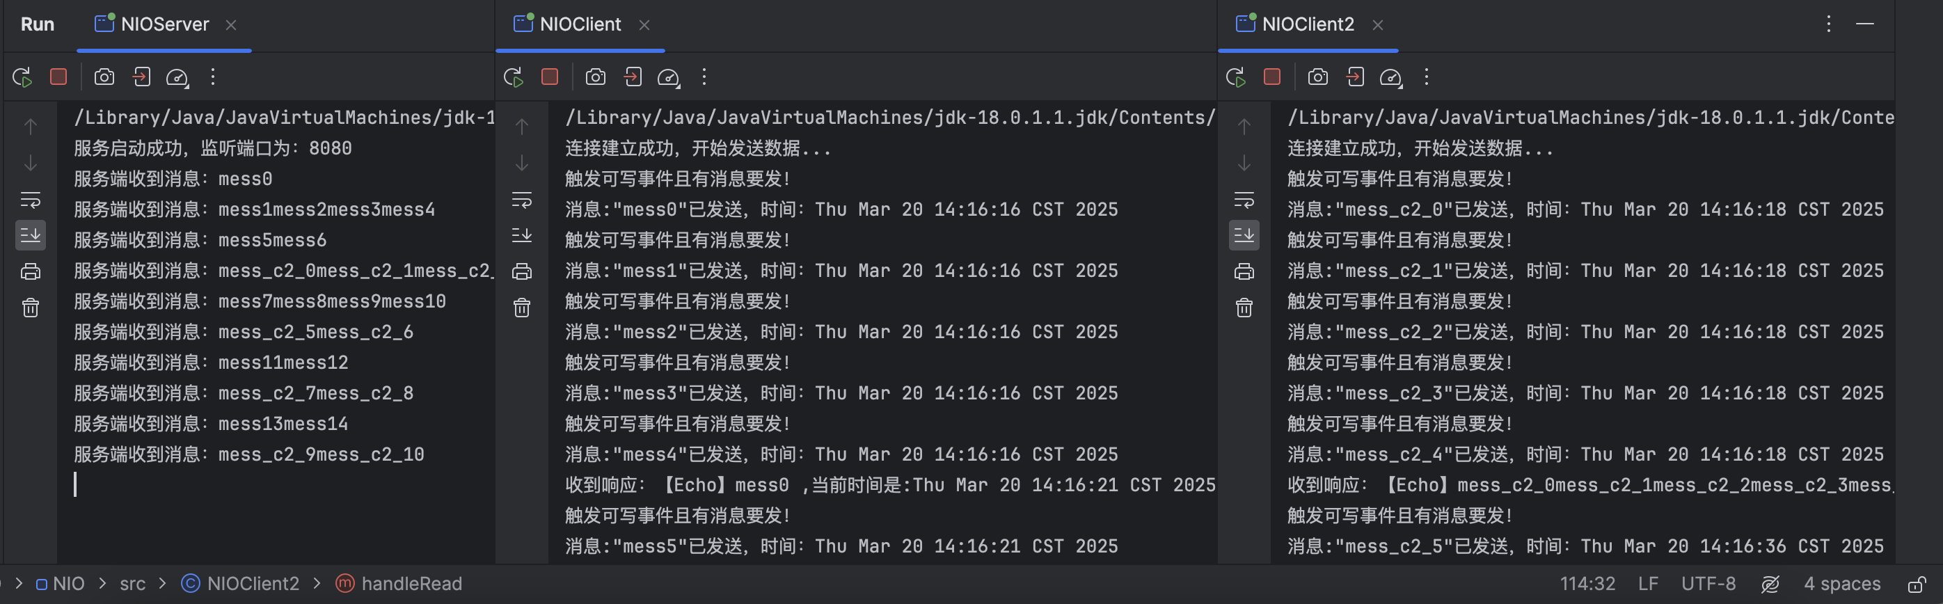Toggle scroll to end in NIOClient console
Image resolution: width=1943 pixels, height=604 pixels.
[x=522, y=235]
